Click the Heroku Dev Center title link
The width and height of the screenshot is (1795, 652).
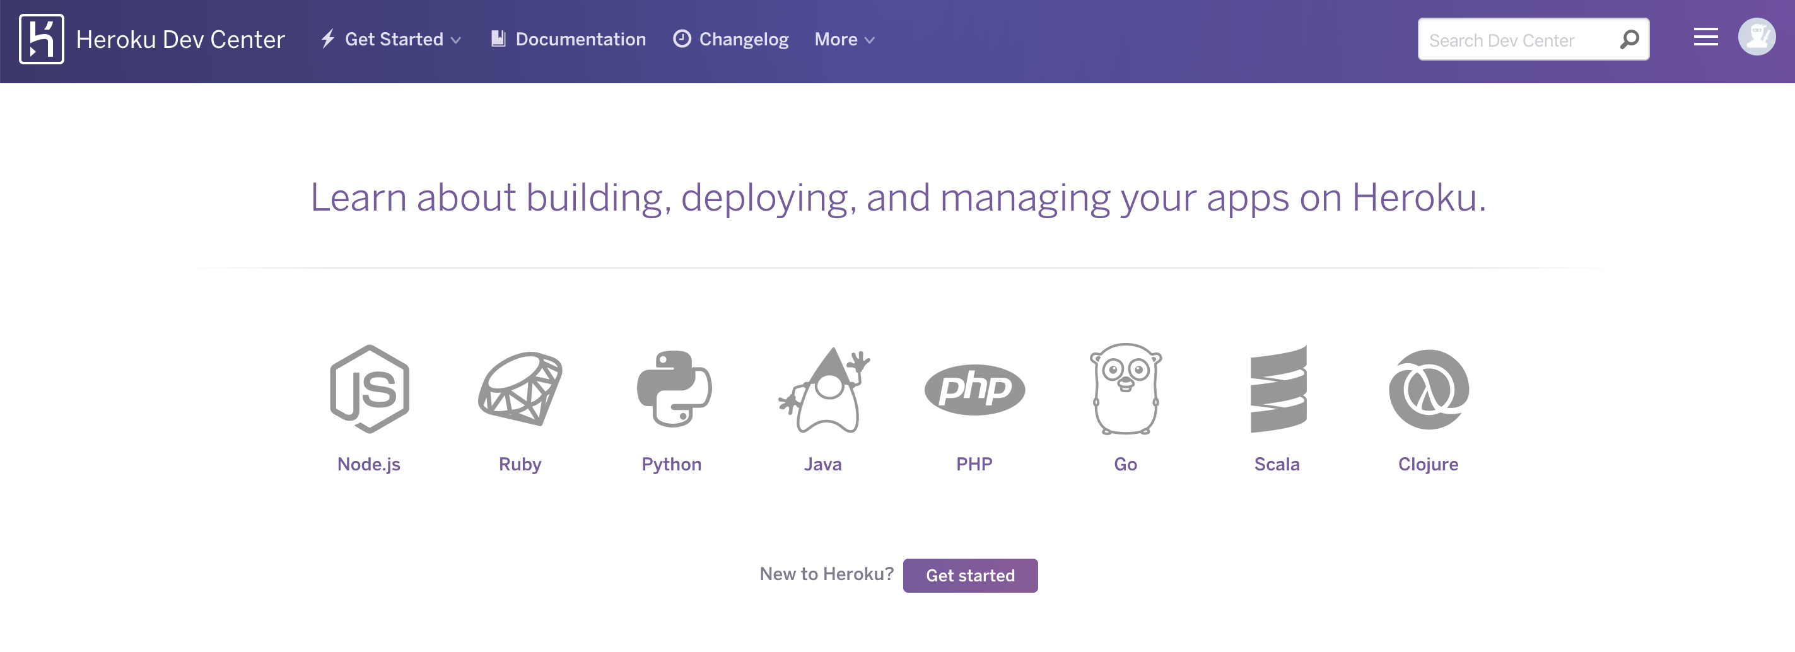click(x=180, y=40)
